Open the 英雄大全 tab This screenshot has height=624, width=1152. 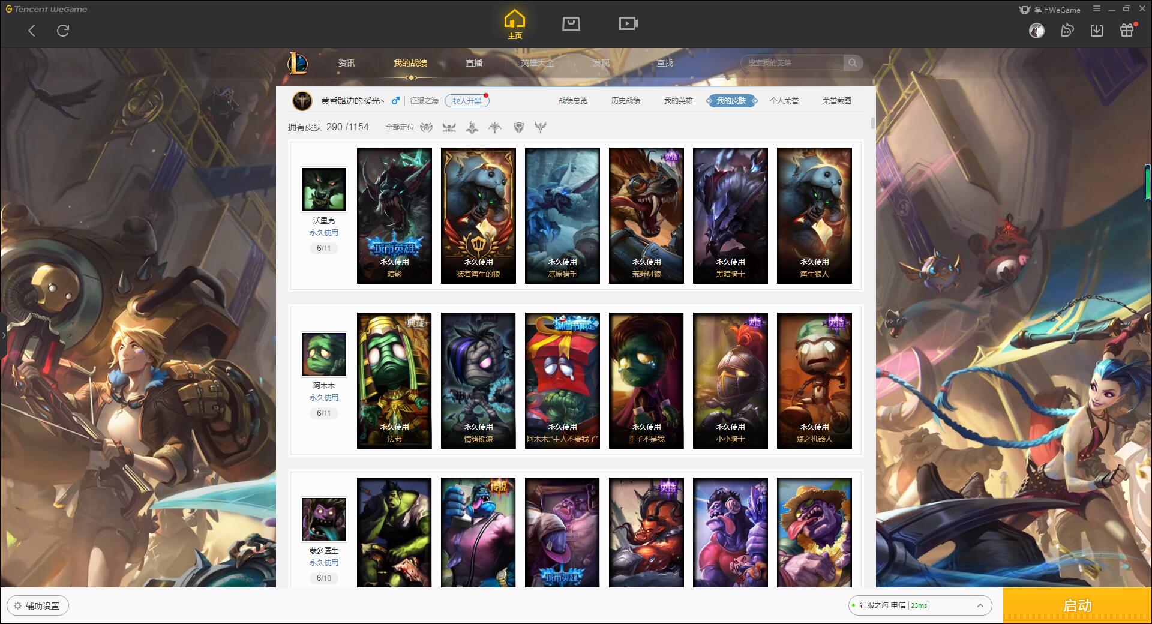pos(538,63)
